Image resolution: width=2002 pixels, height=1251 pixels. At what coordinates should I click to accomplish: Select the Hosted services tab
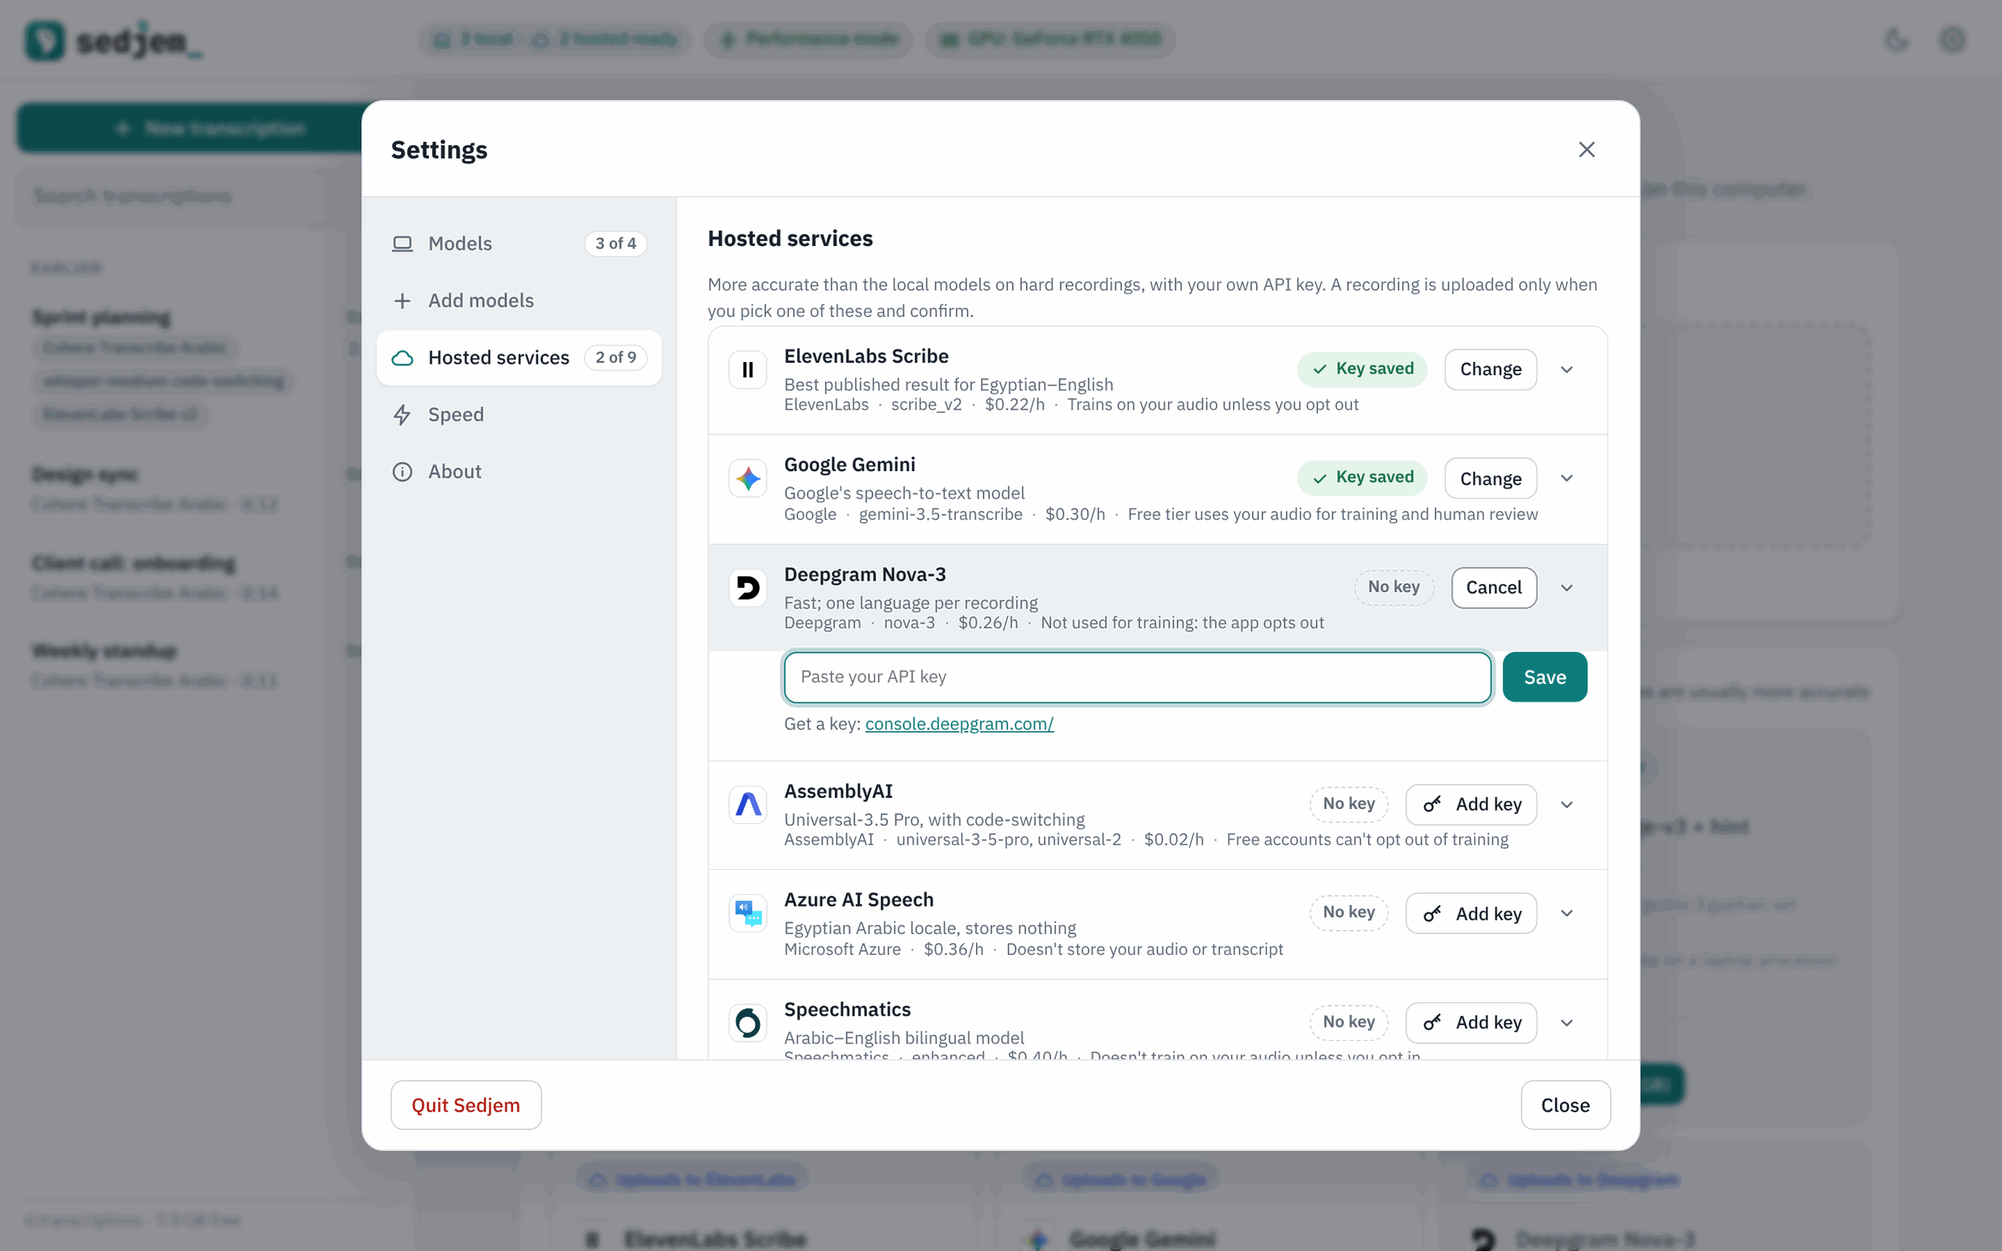(x=519, y=358)
